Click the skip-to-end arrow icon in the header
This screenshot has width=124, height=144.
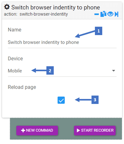[116, 14]
